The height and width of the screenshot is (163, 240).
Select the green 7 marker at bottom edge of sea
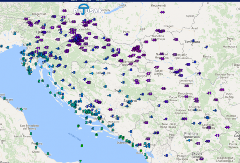click(x=80, y=161)
